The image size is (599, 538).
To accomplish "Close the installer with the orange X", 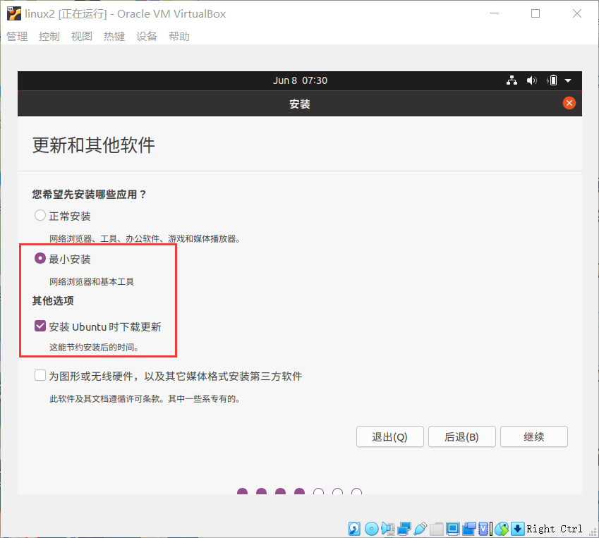I will point(569,103).
